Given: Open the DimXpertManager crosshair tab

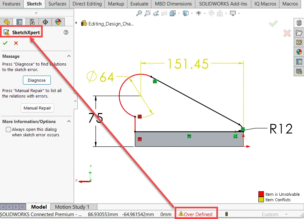Looking at the screenshot, I should pos(45,22).
